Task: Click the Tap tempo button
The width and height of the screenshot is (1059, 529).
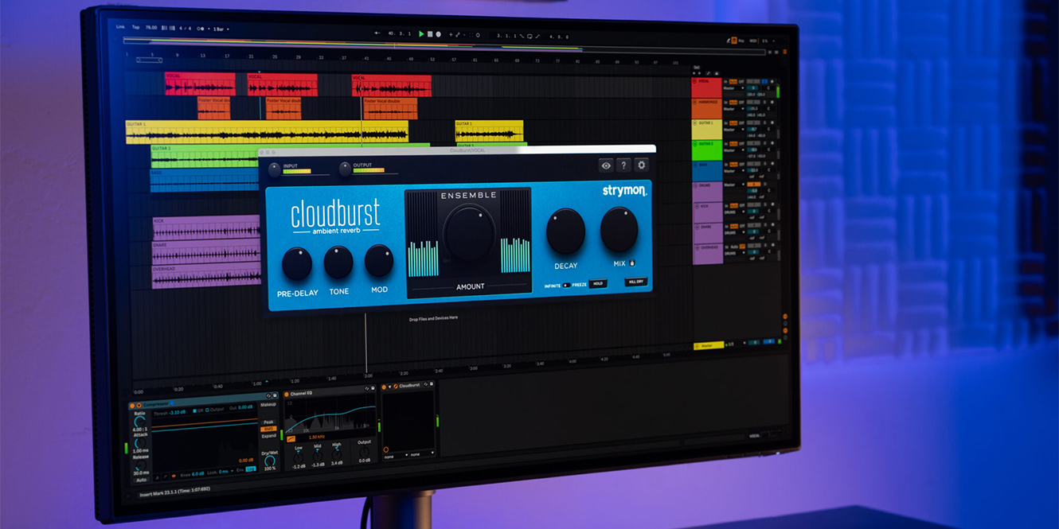Action: tap(136, 27)
